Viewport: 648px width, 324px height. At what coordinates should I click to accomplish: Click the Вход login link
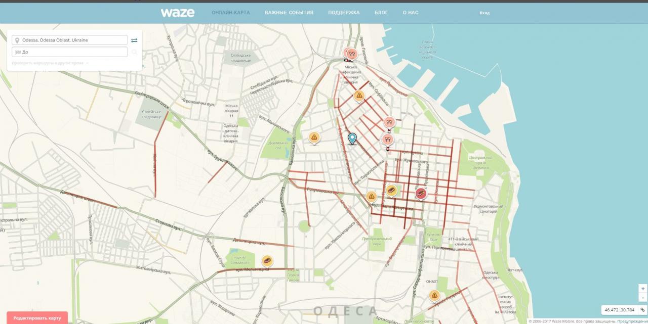click(x=484, y=13)
